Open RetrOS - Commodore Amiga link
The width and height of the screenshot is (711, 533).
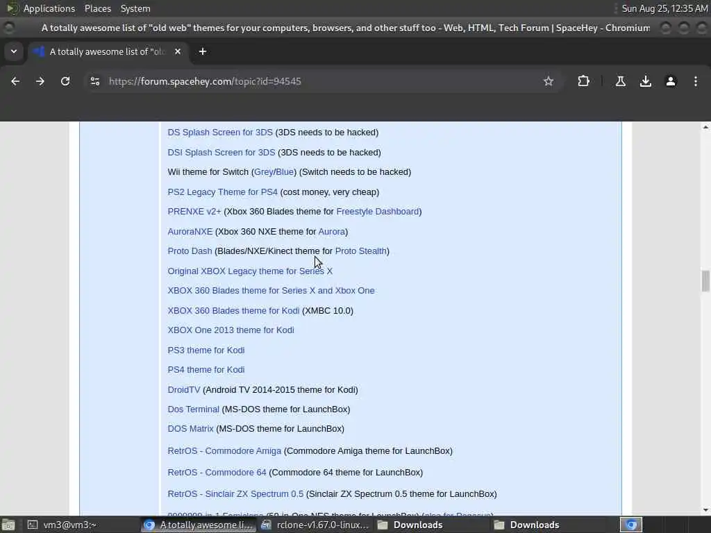224,451
